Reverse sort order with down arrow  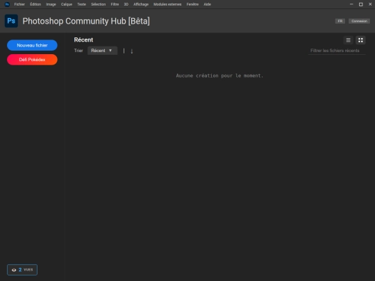point(132,51)
